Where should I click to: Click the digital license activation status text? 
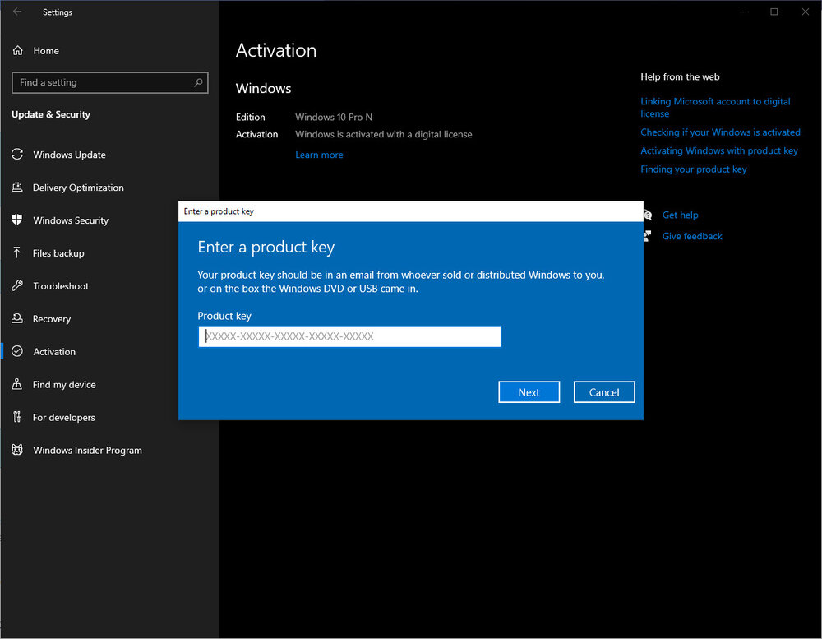384,134
